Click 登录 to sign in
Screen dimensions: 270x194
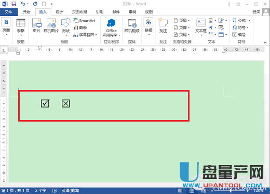pos(256,12)
